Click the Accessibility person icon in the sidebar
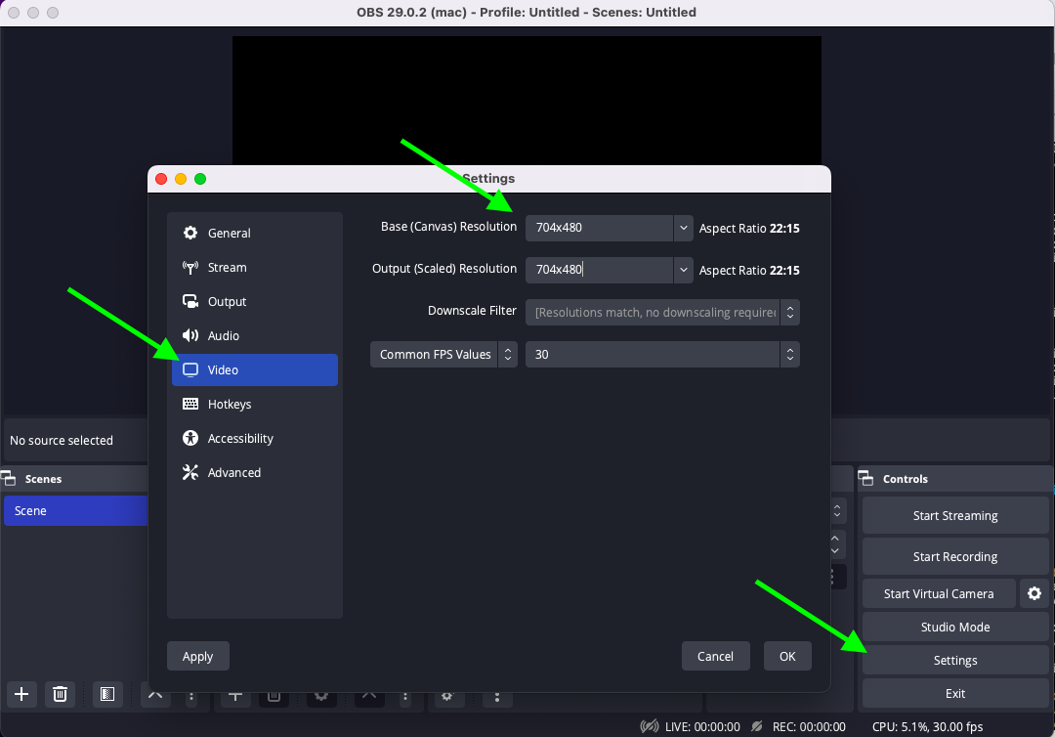 point(190,438)
